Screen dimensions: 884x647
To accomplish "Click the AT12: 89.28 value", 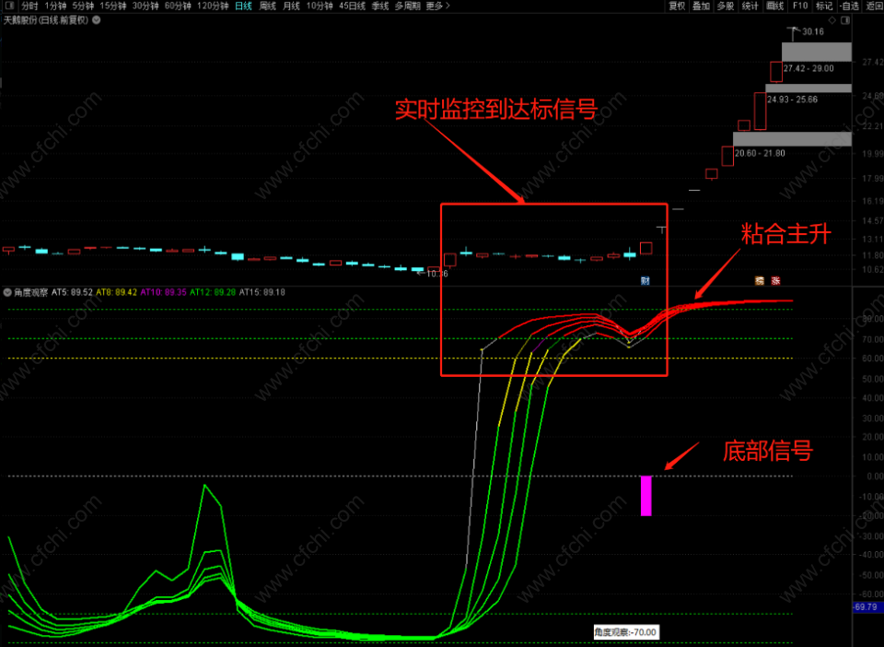I will [213, 292].
